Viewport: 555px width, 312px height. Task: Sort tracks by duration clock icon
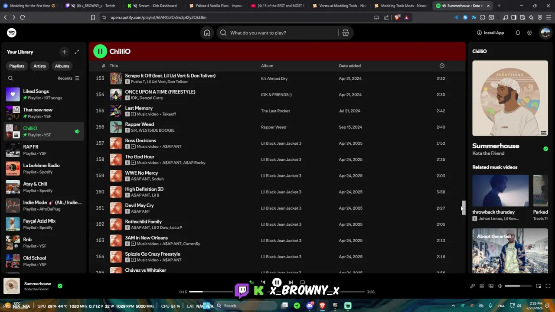point(442,65)
